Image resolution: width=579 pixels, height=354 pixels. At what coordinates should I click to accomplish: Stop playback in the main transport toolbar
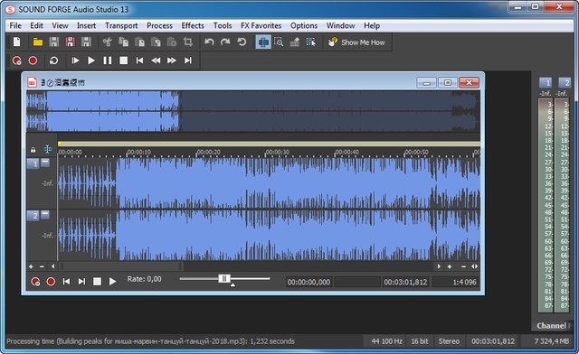point(124,61)
